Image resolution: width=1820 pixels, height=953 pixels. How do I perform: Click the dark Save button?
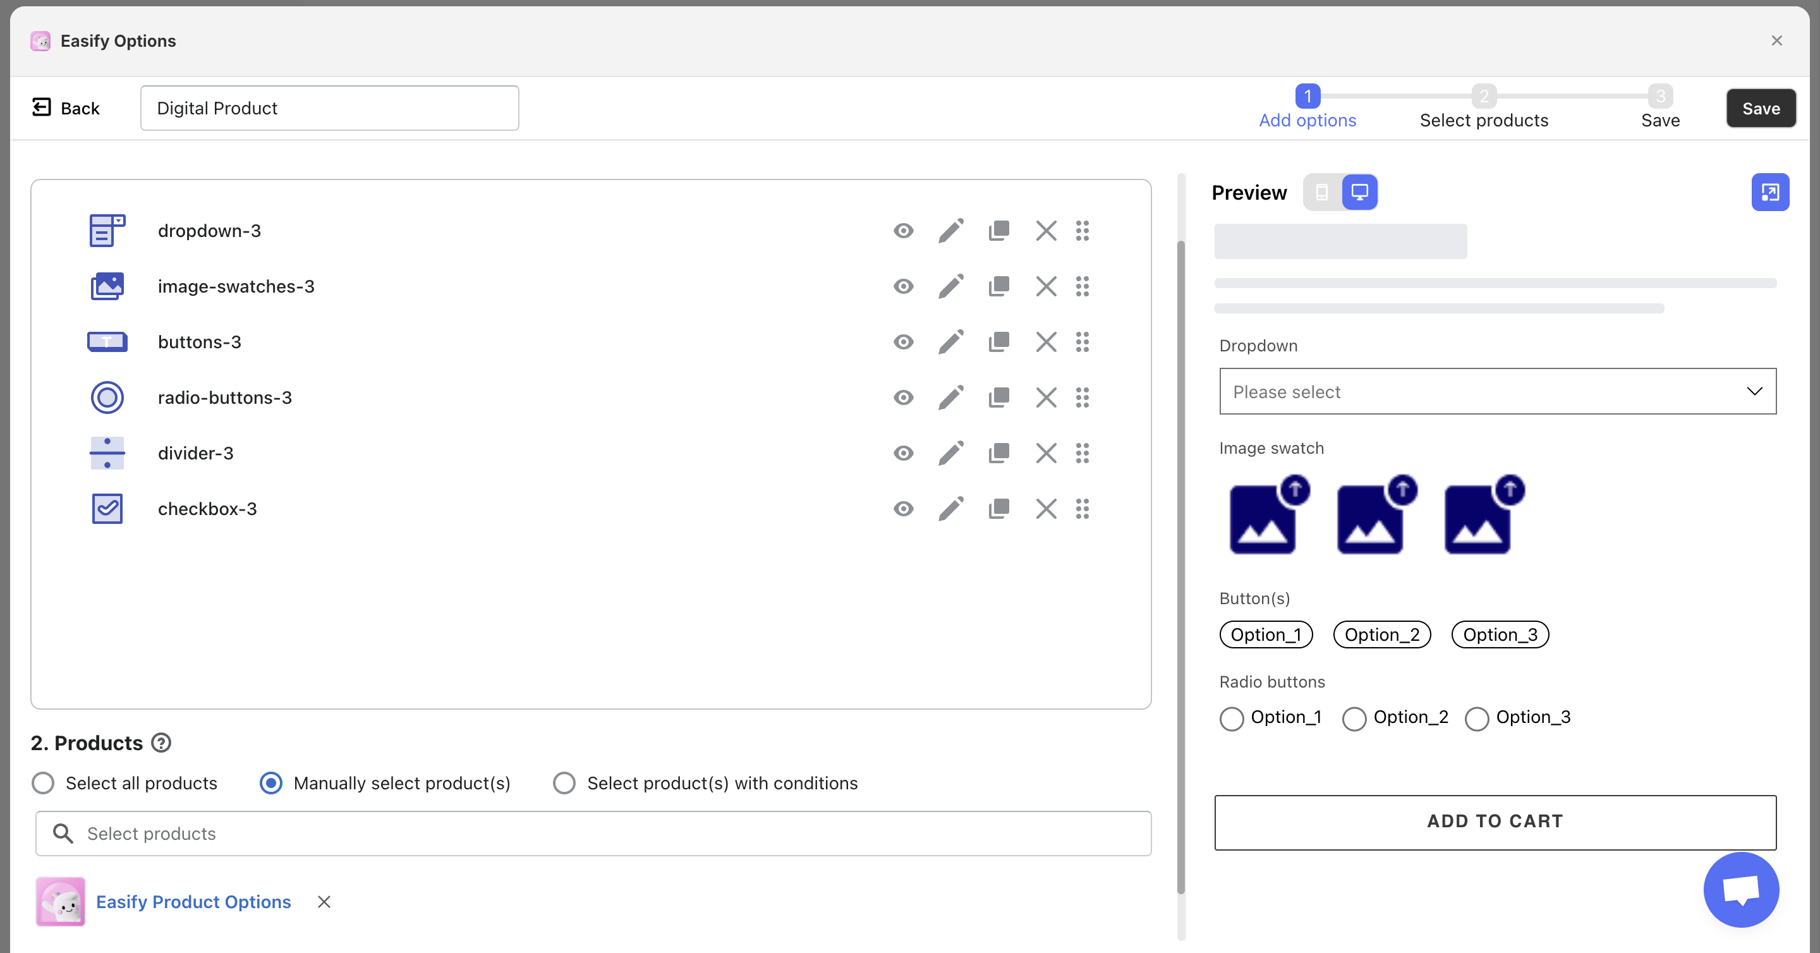pos(1761,108)
